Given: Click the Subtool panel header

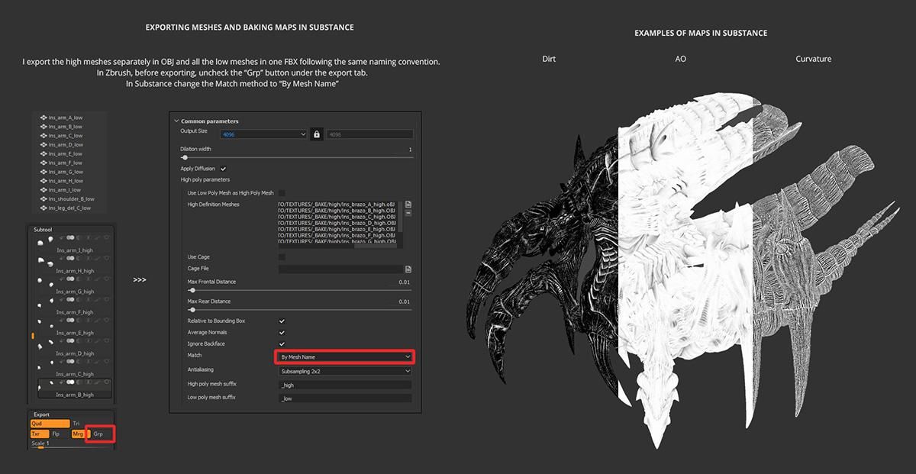Looking at the screenshot, I should click(x=43, y=229).
